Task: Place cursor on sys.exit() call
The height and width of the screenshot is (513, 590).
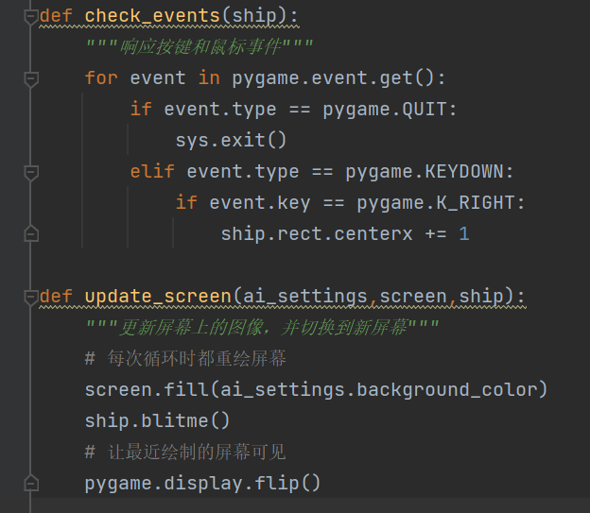Action: (230, 141)
